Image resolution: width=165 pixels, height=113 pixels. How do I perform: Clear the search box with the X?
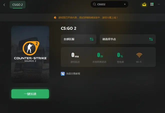125,4
